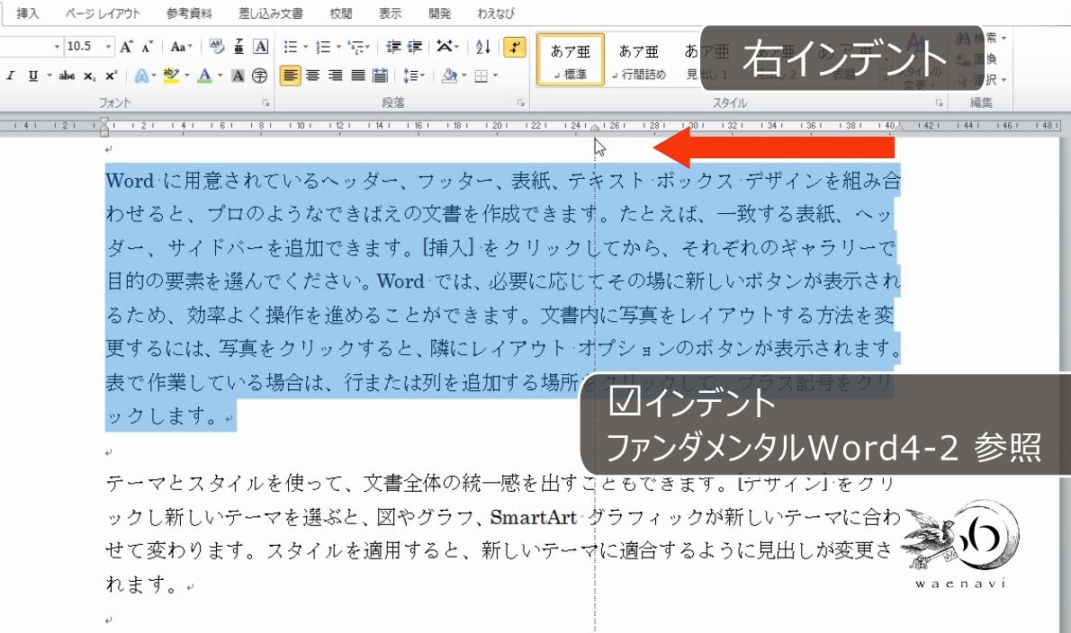Apply Character Border to the text
The height and width of the screenshot is (633, 1071).
tap(260, 47)
